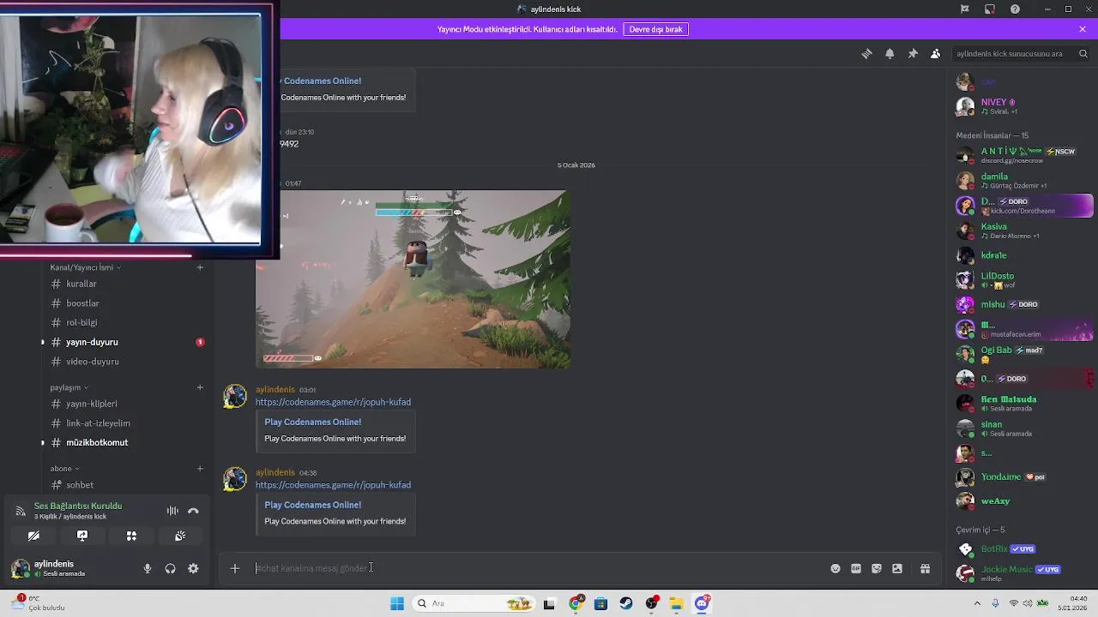Open notification settings bell icon
The height and width of the screenshot is (617, 1098).
(x=890, y=53)
